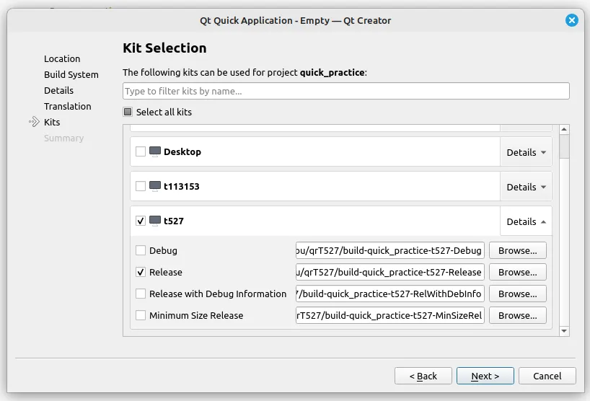Enable Release with Debug Information configuration
This screenshot has width=590, height=401.
coord(141,294)
